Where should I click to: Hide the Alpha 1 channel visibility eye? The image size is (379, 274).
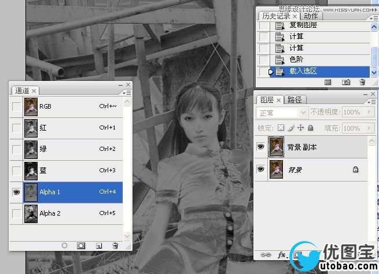tap(16, 192)
